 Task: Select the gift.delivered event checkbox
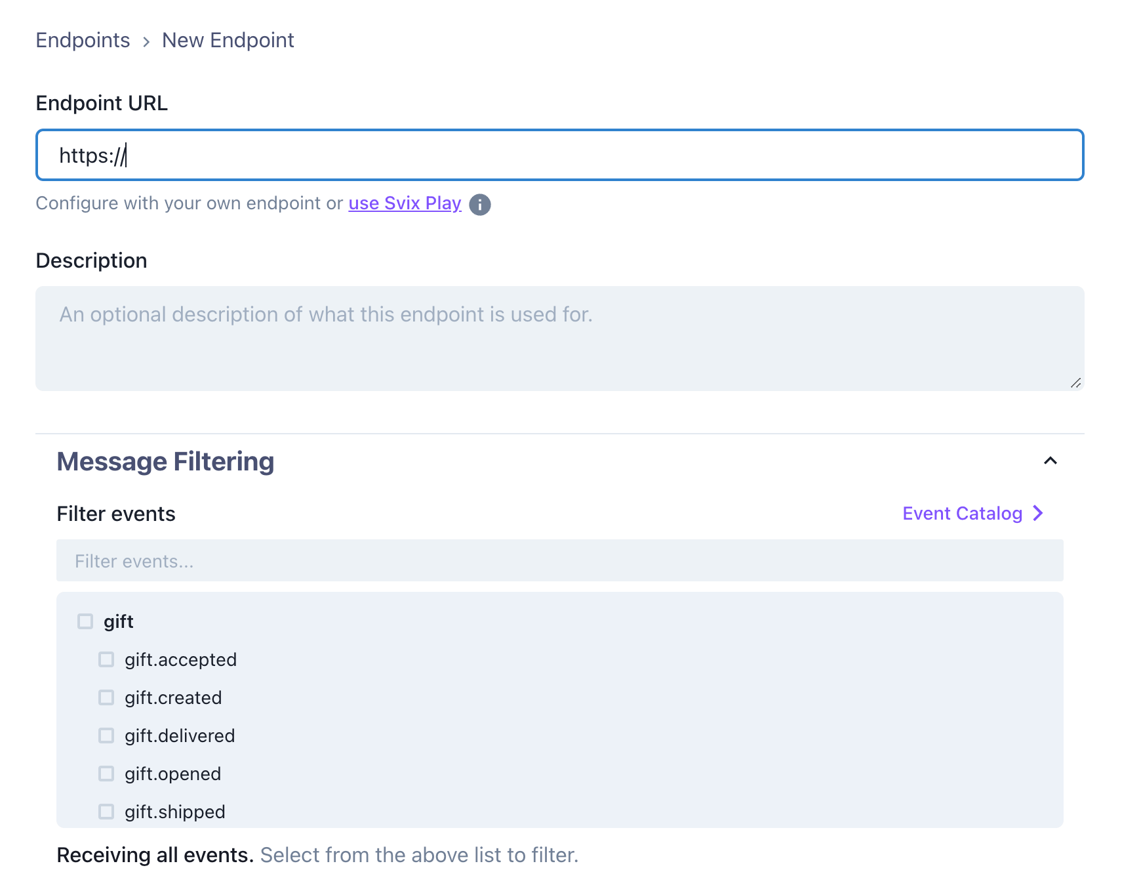[x=106, y=736]
